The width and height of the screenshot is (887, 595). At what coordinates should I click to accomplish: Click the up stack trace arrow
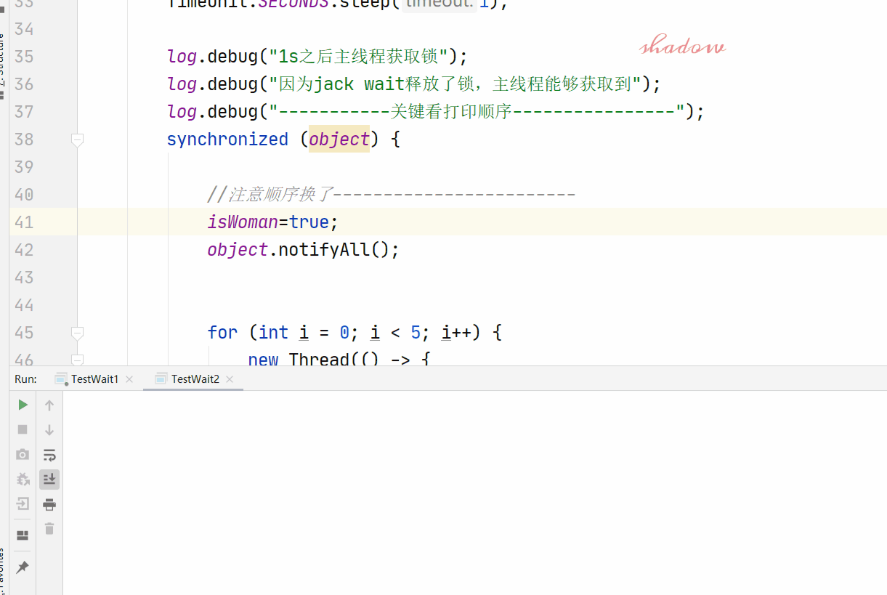tap(49, 405)
